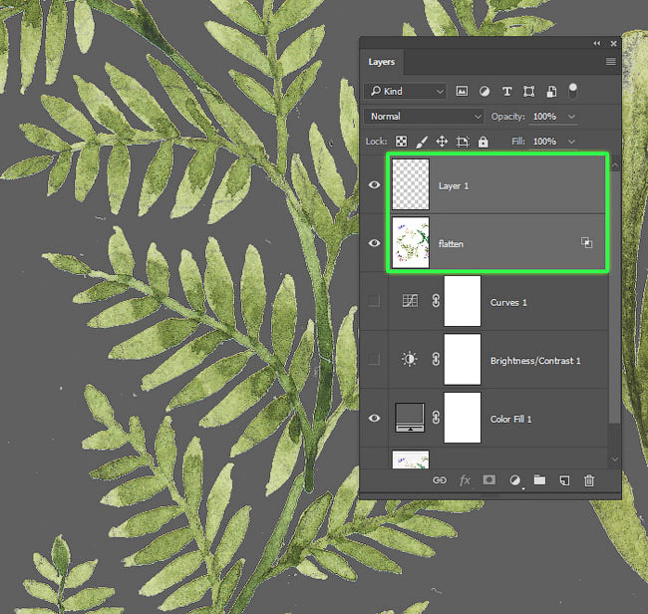Image resolution: width=648 pixels, height=614 pixels.
Task: Click the Fill label
Action: (518, 142)
